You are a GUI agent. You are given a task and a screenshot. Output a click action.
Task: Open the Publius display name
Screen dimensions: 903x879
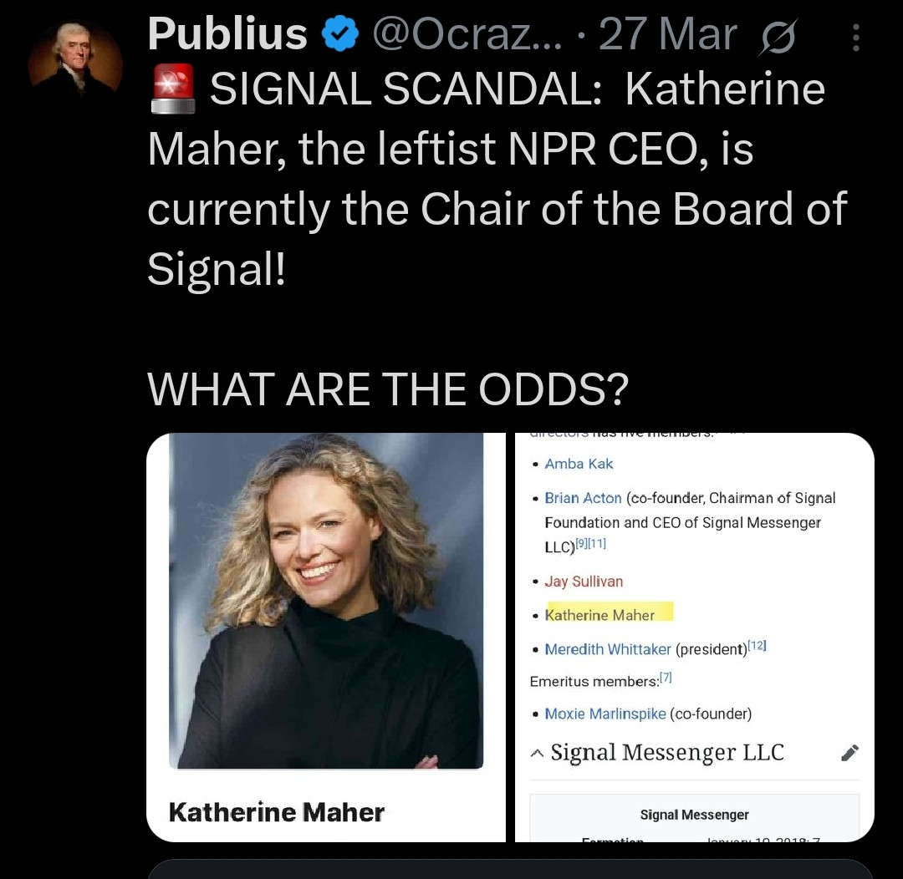(x=227, y=35)
